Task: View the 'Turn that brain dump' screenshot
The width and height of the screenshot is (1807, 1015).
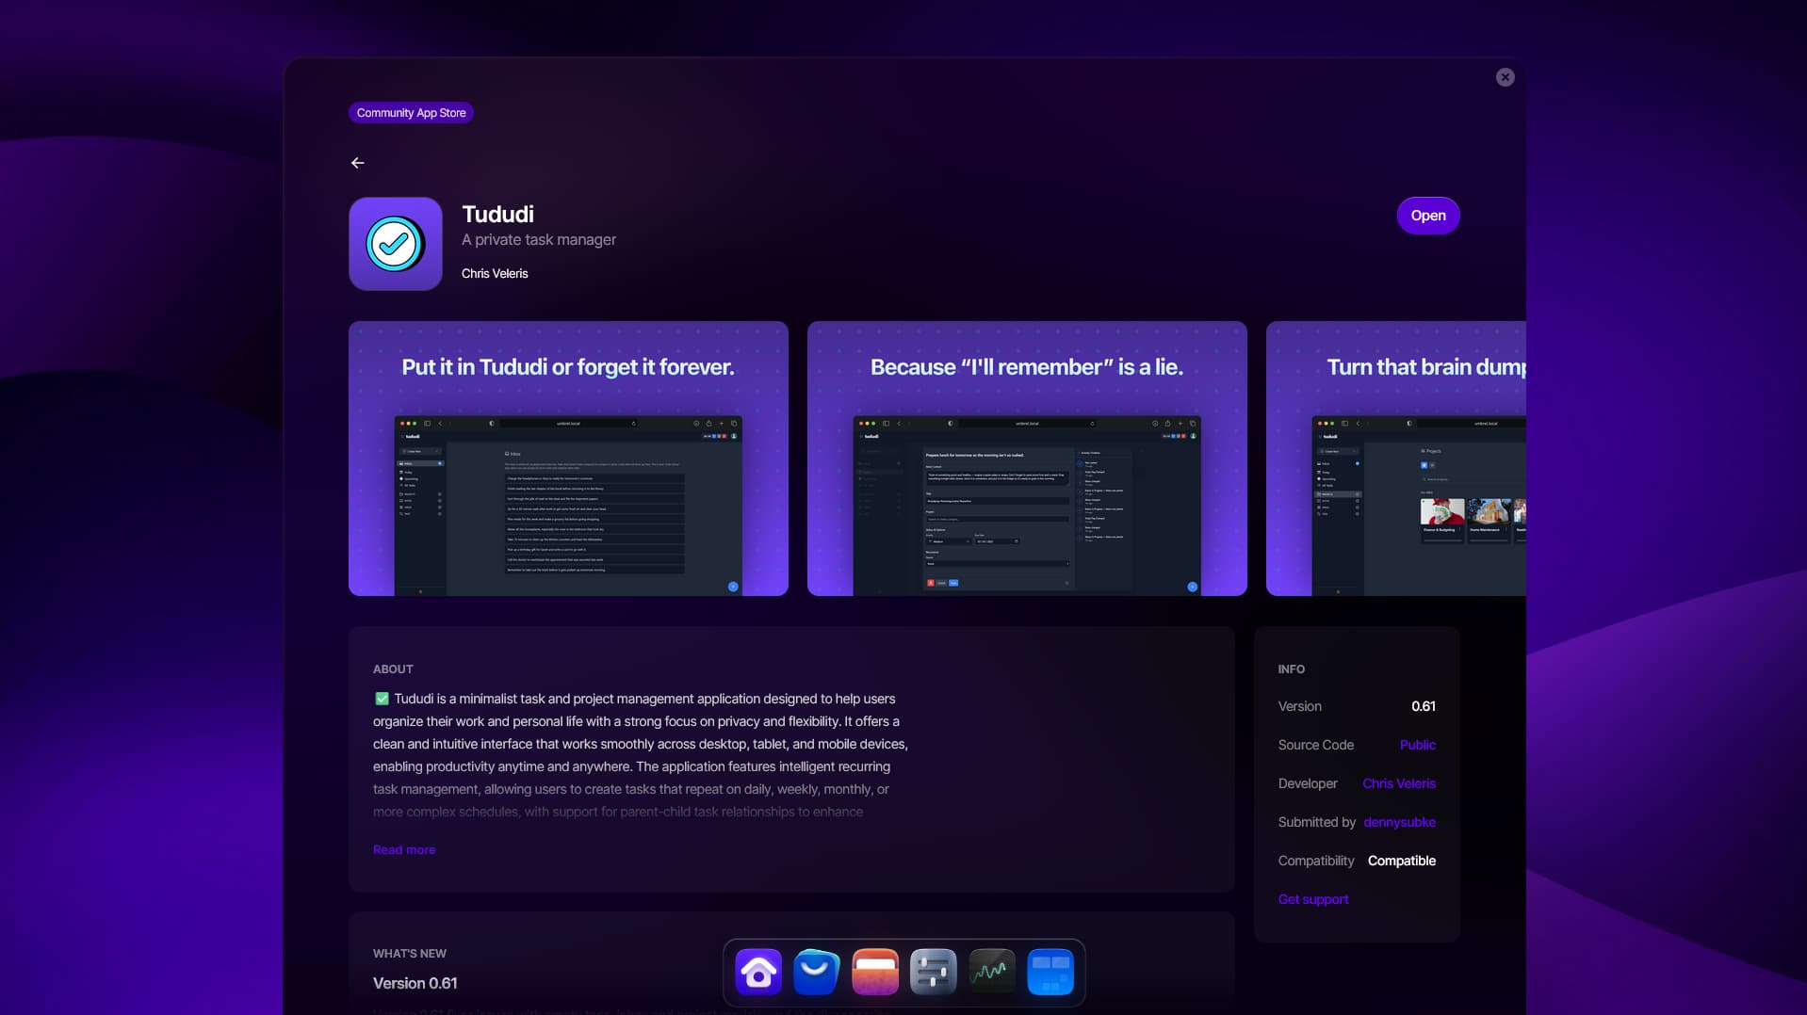Action: [1396, 459]
